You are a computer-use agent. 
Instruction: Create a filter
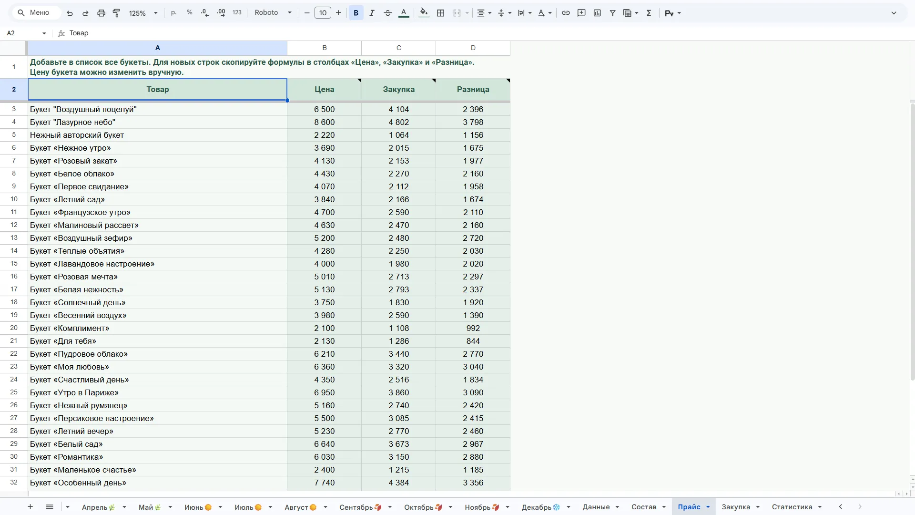click(x=613, y=13)
